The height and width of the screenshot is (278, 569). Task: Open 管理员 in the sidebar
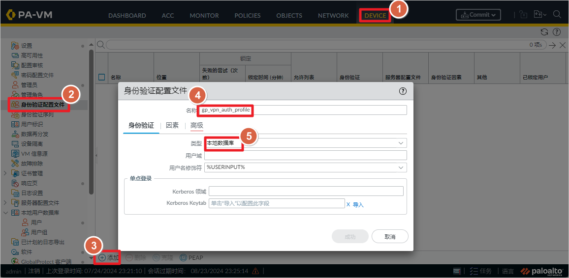[29, 85]
